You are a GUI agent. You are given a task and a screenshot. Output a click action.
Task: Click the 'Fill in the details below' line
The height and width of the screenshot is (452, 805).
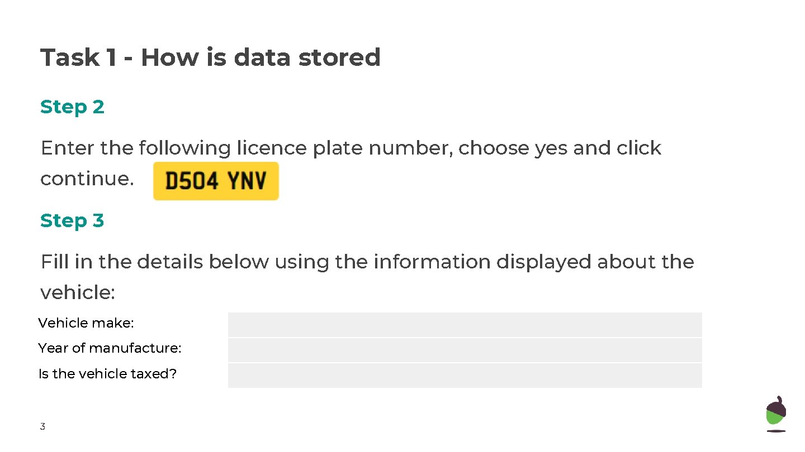[367, 262]
